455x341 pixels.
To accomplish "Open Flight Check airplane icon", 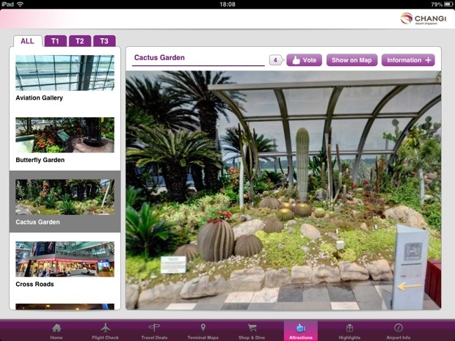I will click(x=105, y=330).
